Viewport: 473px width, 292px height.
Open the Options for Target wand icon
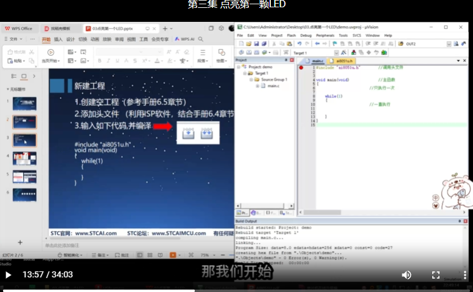click(x=343, y=53)
